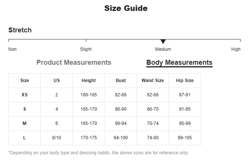250x166 pixels.
Task: Select the M size row label
Action: pyautogui.click(x=25, y=123)
